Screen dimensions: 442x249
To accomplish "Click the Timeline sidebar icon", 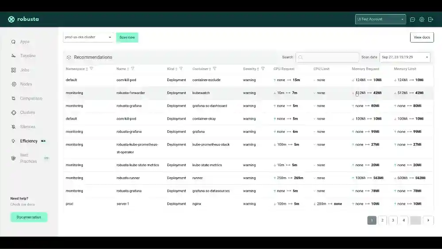I will coord(13,56).
